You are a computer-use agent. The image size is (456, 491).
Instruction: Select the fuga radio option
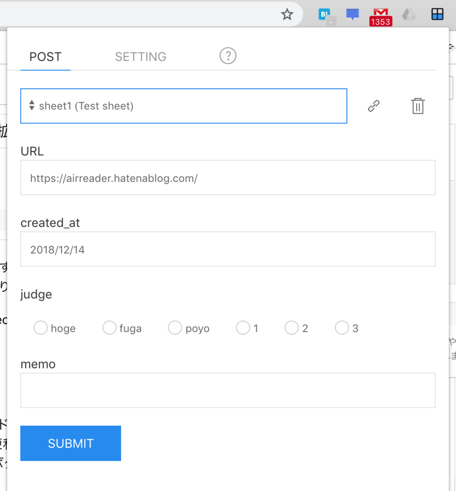109,328
